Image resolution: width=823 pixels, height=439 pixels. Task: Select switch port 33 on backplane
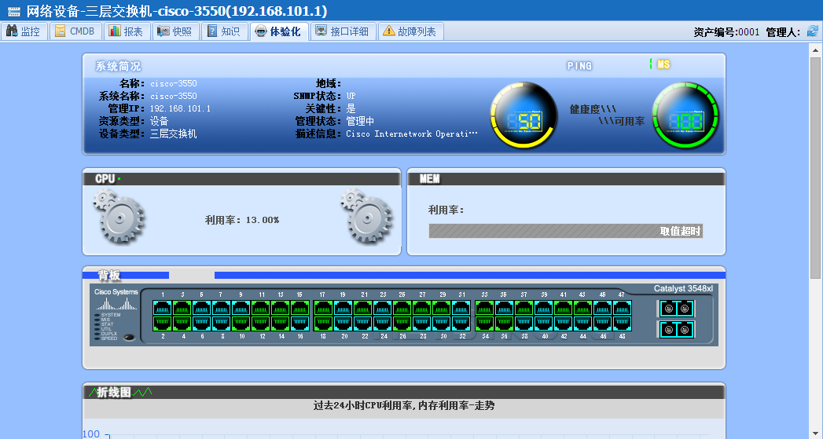click(485, 307)
